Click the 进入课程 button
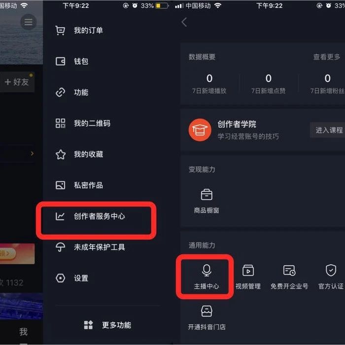Screen dimensions: 345x345 [329, 130]
